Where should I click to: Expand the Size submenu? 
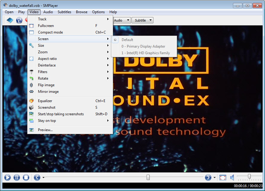(x=70, y=46)
